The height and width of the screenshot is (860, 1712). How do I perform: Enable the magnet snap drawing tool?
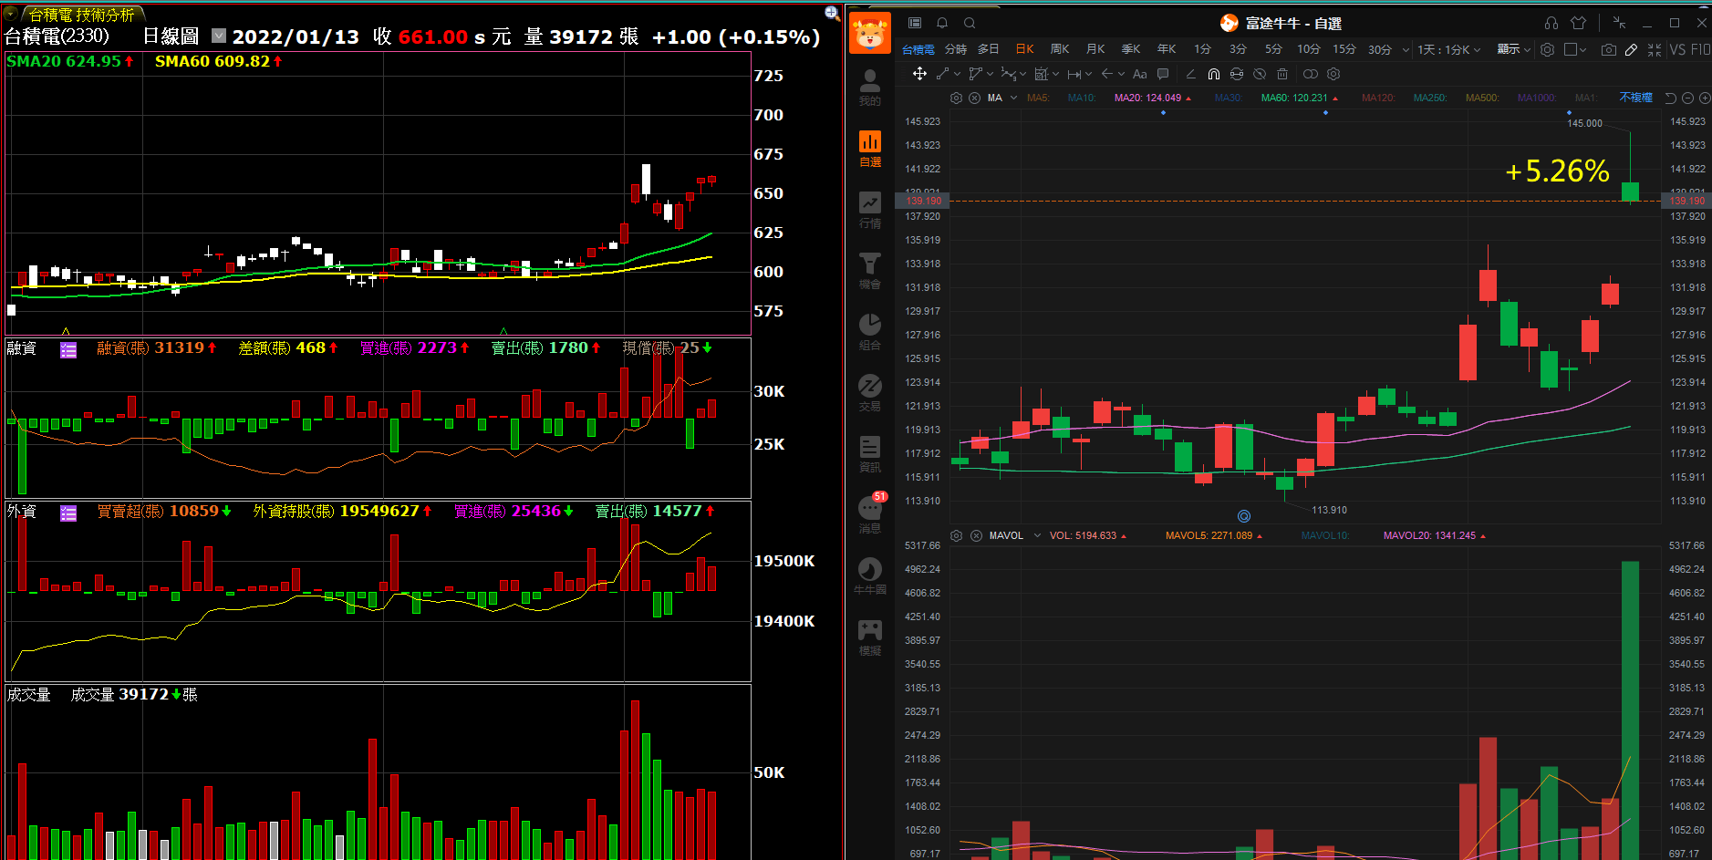(x=1214, y=74)
